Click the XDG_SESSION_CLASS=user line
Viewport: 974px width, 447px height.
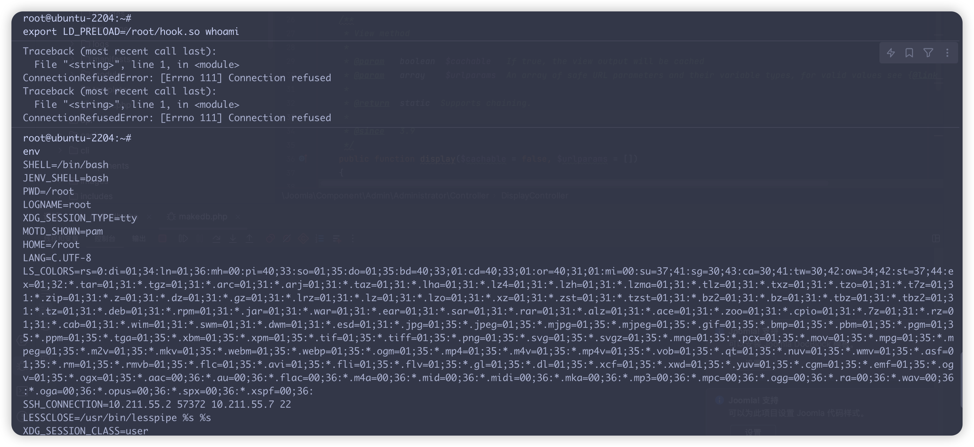pos(85,431)
